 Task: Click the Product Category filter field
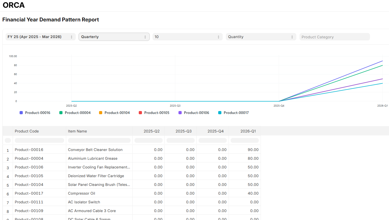point(334,37)
